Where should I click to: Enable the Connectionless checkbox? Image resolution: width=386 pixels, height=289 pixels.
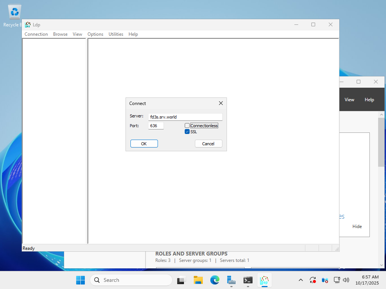point(187,126)
